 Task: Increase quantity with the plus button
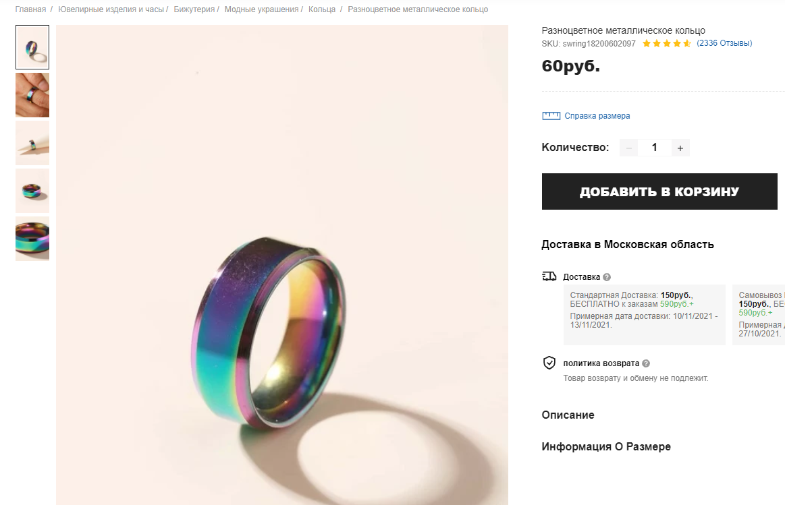coord(680,148)
